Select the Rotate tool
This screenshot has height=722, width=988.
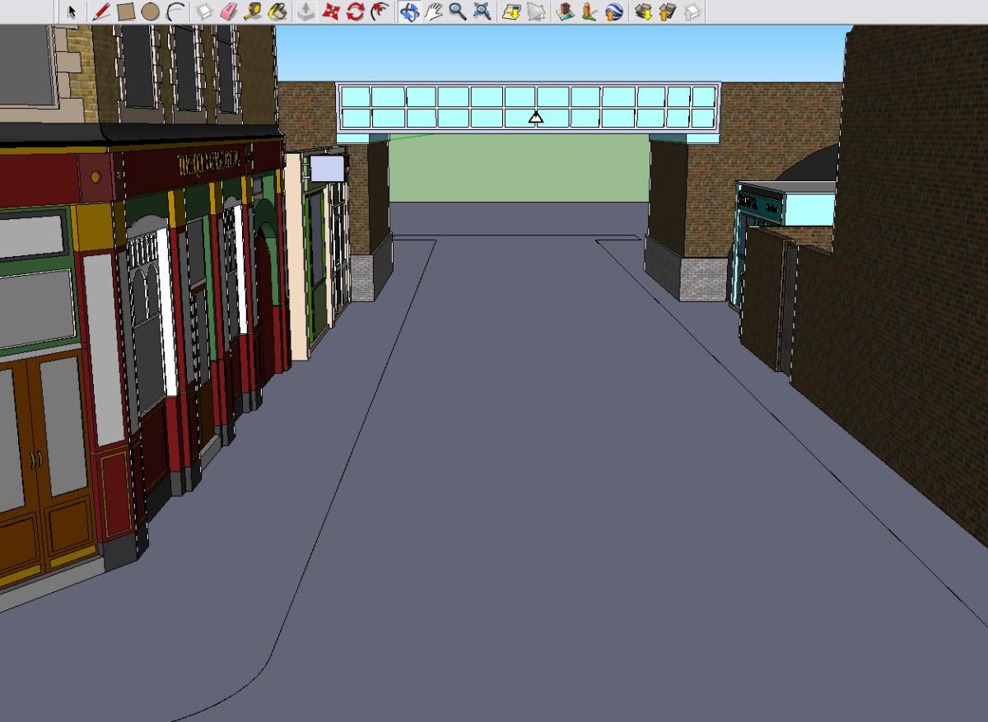point(355,12)
